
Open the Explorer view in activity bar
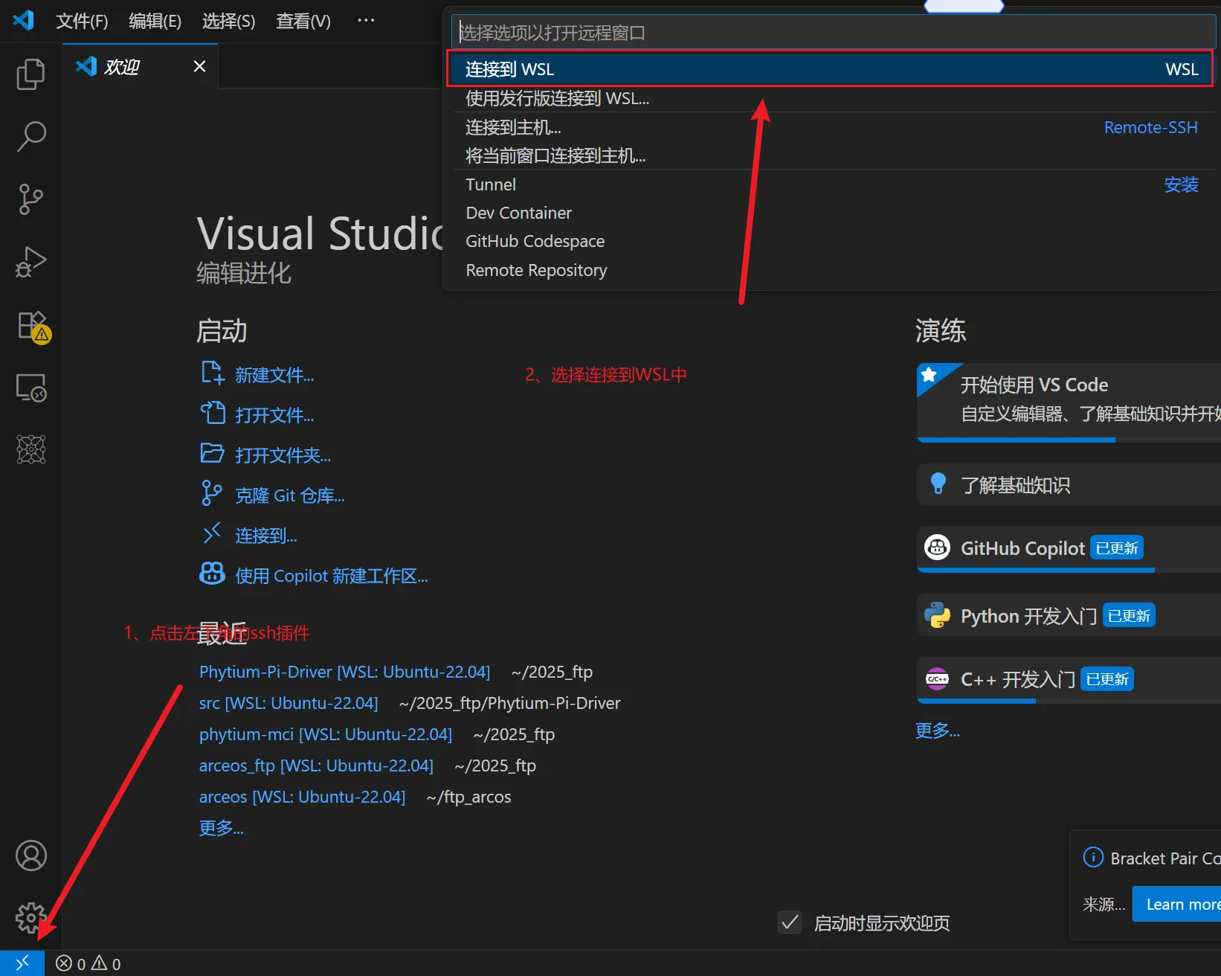[x=30, y=74]
